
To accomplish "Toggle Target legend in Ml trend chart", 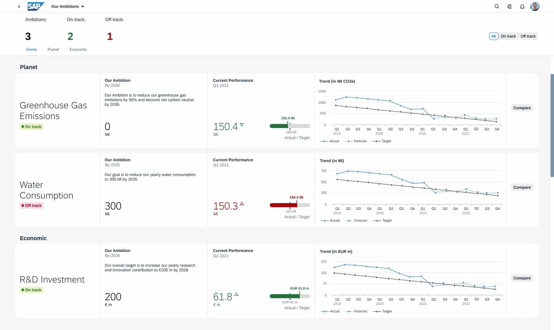I will pos(382,220).
